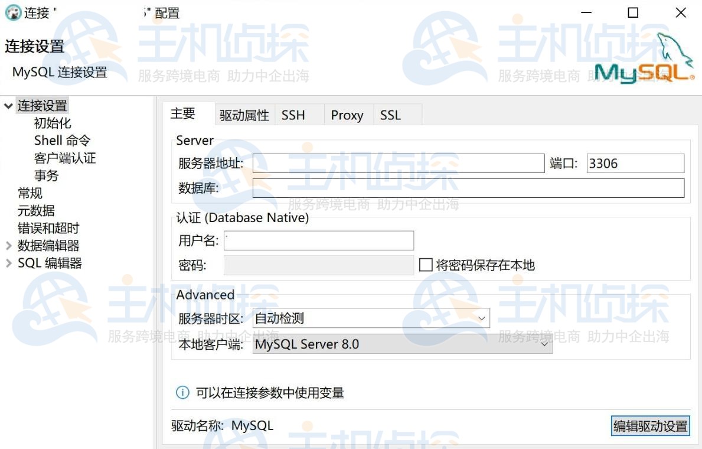Expand the 数据编辑器 tree node
The height and width of the screenshot is (449, 702).
pyautogui.click(x=8, y=246)
